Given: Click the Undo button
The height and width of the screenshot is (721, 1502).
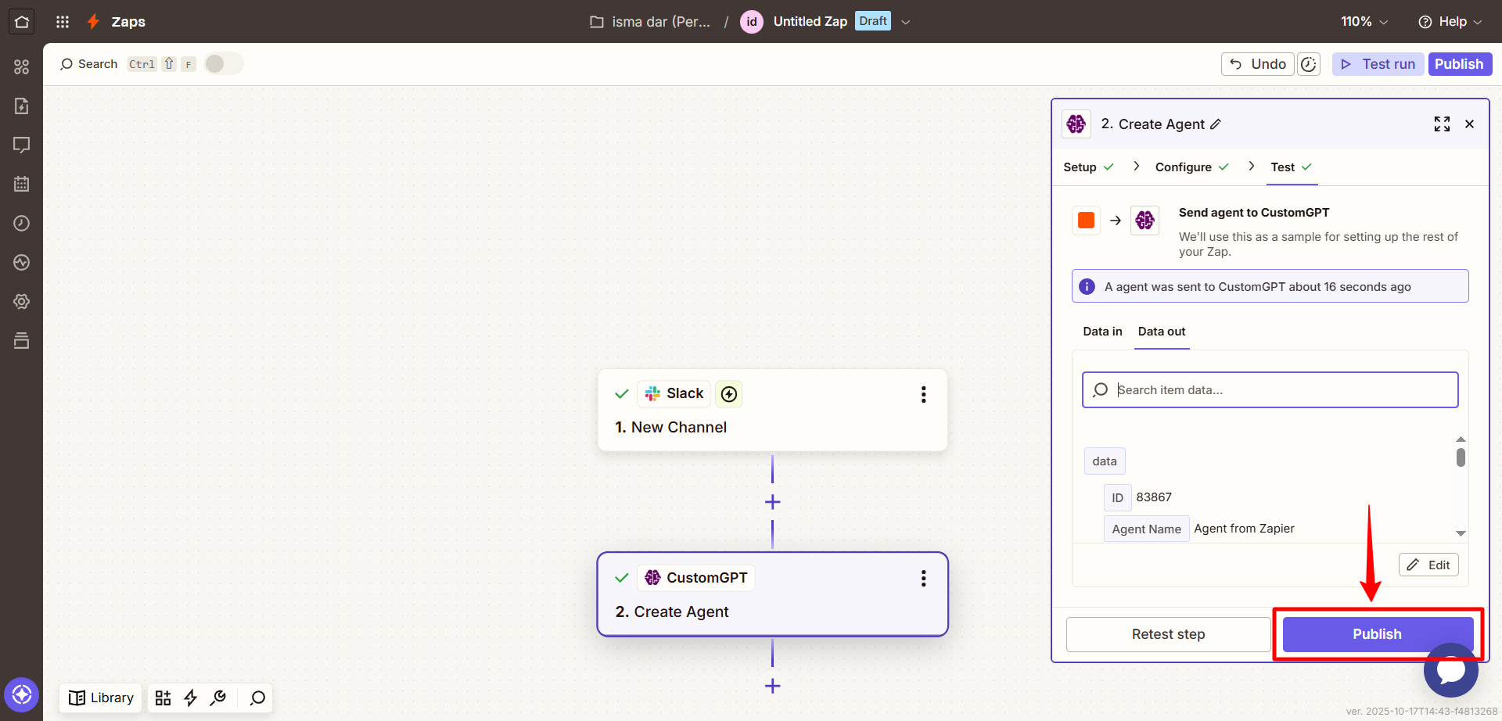Looking at the screenshot, I should (x=1257, y=64).
